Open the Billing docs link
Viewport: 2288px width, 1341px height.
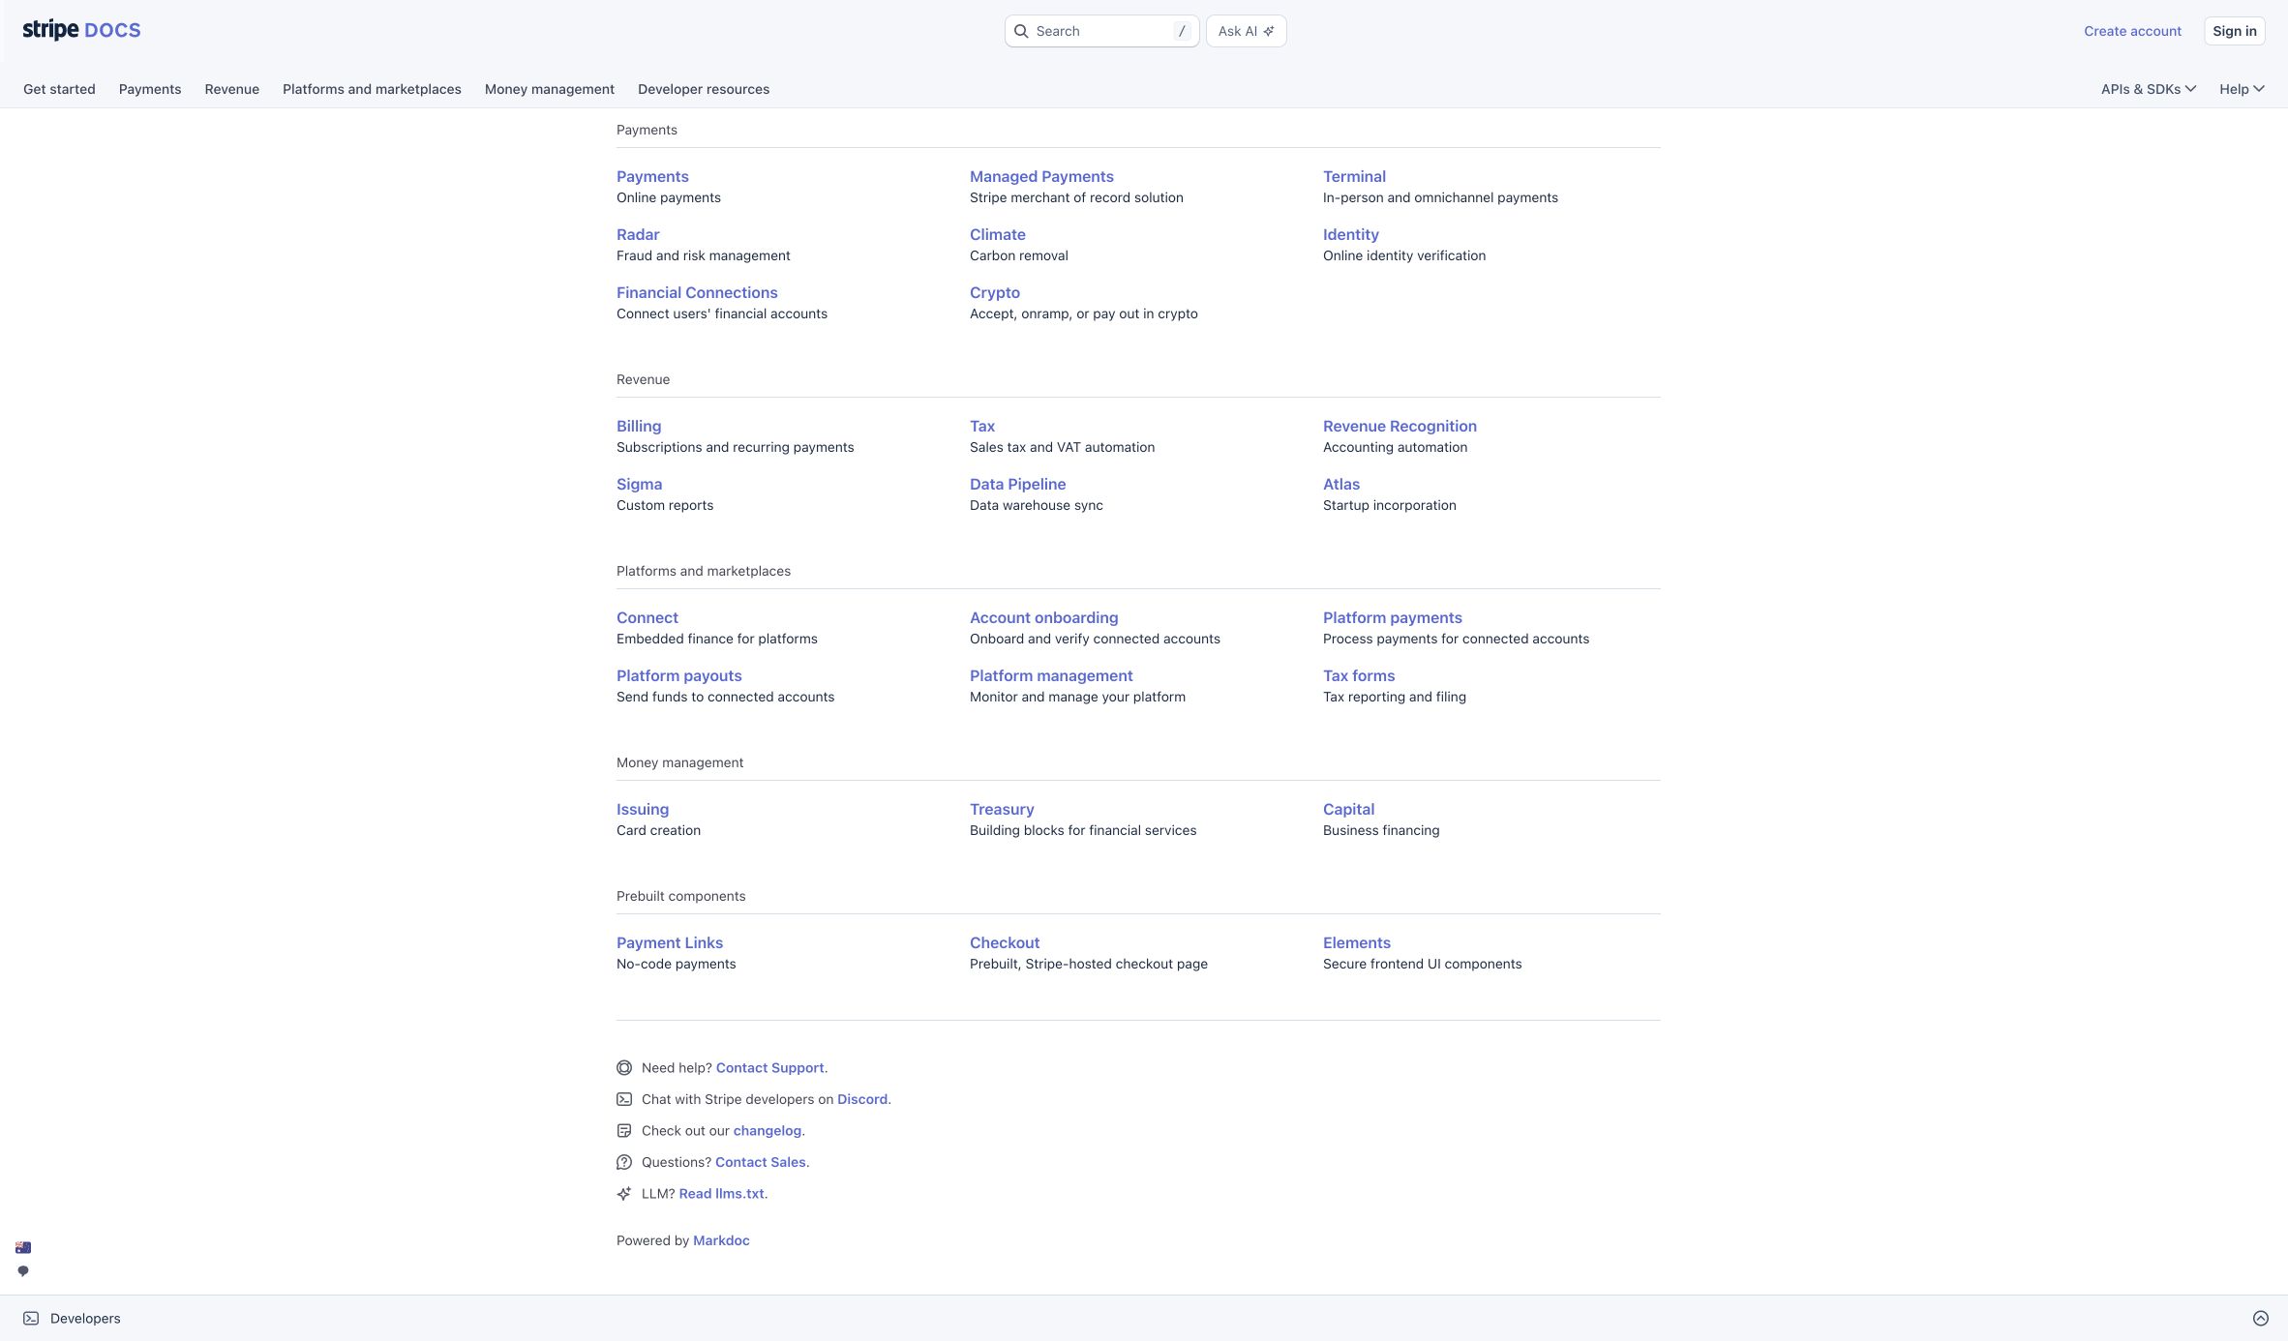tap(639, 426)
